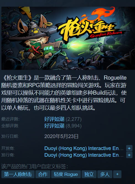Open the 合作 tag
135x184 pixels.
43,174
